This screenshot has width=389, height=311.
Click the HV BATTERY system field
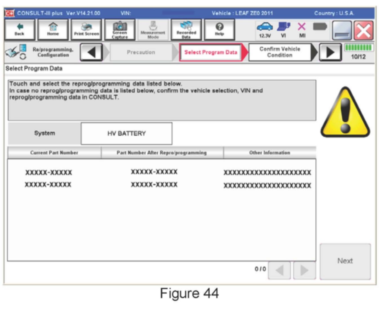coord(126,133)
